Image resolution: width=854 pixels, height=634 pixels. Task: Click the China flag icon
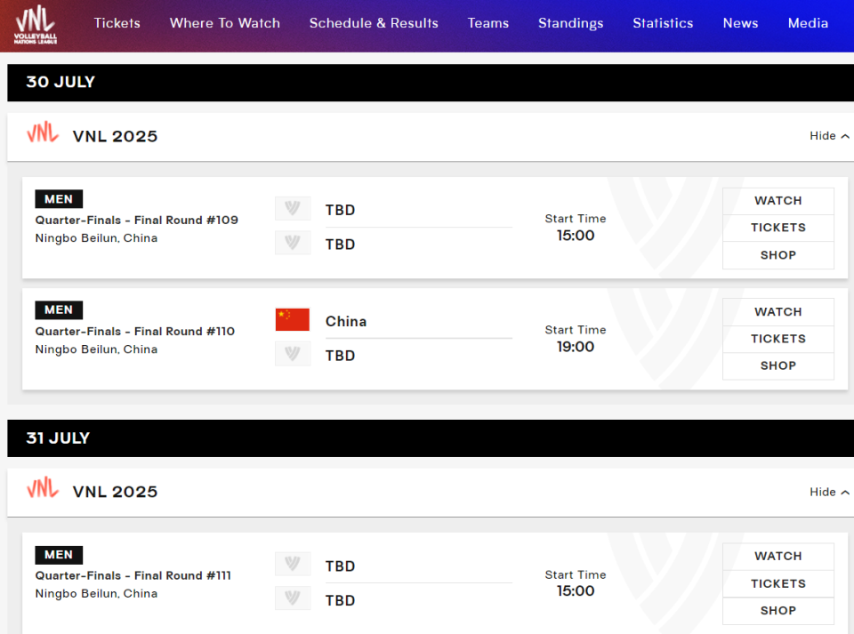[293, 320]
